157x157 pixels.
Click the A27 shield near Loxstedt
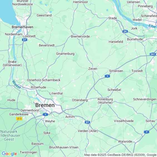[24, 40]
